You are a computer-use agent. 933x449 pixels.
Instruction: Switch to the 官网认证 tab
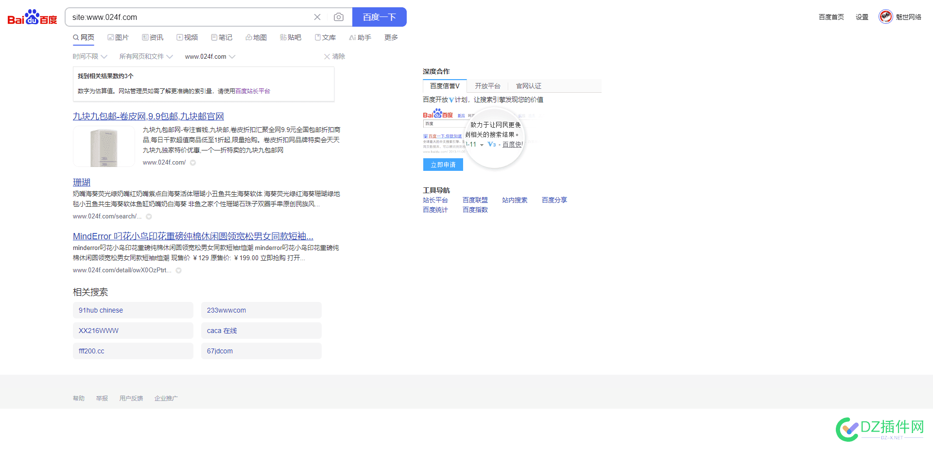(x=529, y=86)
